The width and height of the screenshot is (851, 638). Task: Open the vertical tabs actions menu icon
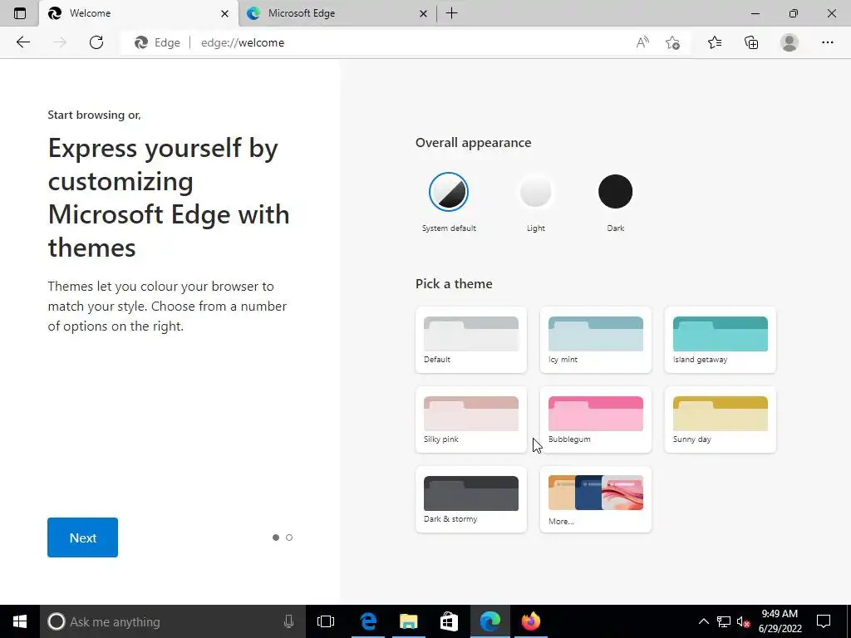pyautogui.click(x=20, y=13)
